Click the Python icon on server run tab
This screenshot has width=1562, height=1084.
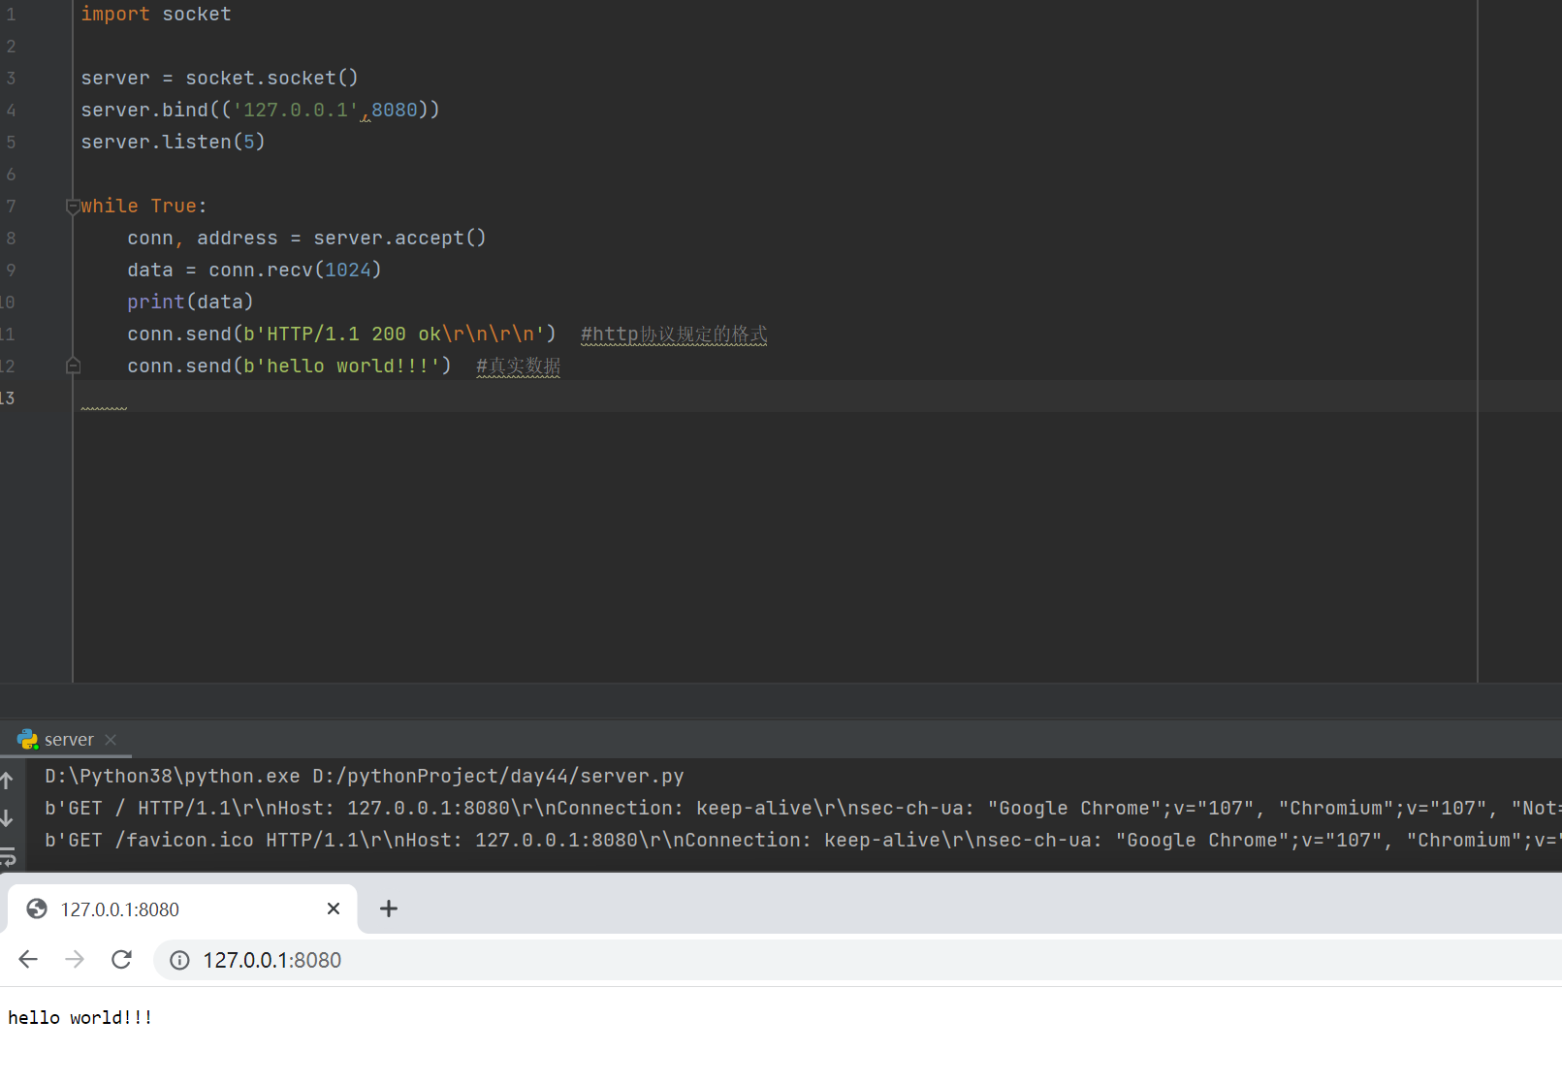[27, 739]
